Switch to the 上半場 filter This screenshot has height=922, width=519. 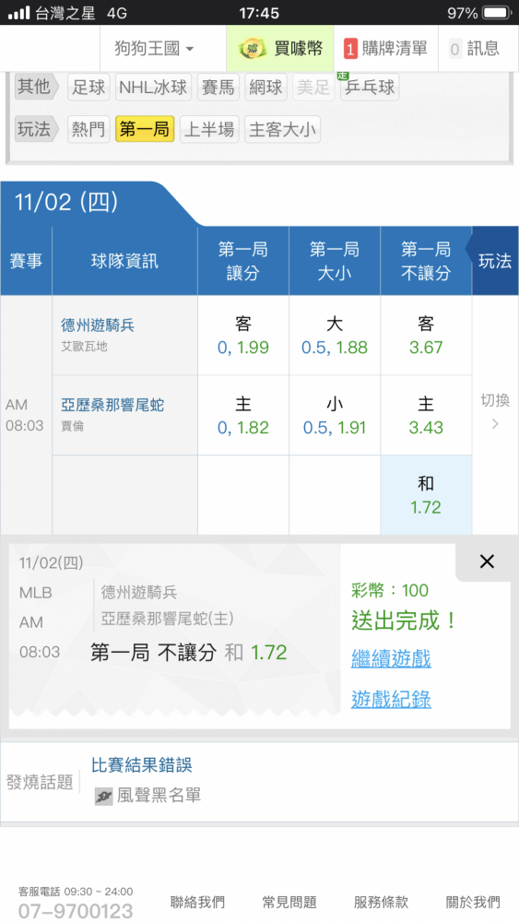click(x=209, y=129)
